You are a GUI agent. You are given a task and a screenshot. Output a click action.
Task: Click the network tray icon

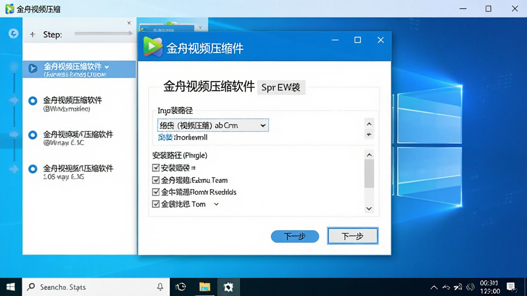point(458,287)
